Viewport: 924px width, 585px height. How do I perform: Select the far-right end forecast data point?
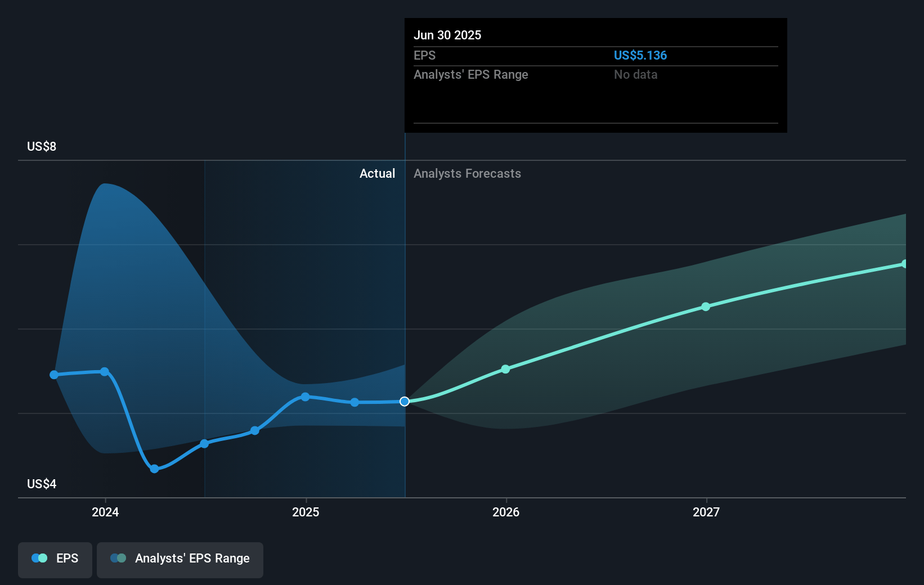point(904,264)
